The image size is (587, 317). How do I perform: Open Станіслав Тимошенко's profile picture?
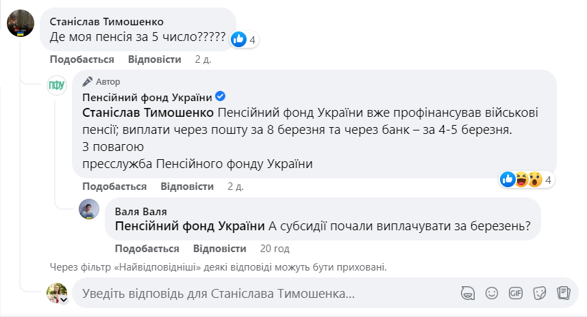point(21,23)
